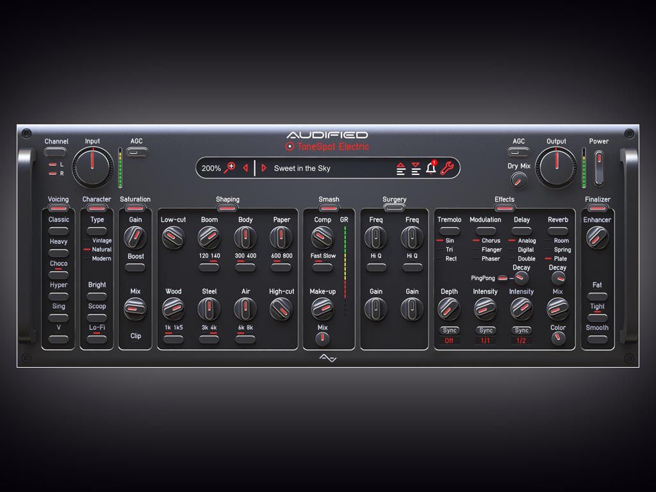The image size is (656, 492).
Task: Go to previous preset with left arrow
Action: click(245, 168)
